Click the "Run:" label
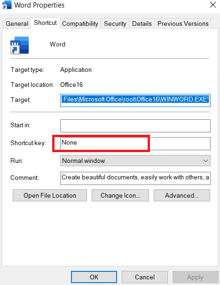Screen dimensions: 220x285 pyautogui.click(x=17, y=161)
